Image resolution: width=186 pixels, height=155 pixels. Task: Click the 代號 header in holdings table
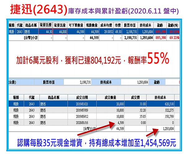pyautogui.click(x=20, y=25)
